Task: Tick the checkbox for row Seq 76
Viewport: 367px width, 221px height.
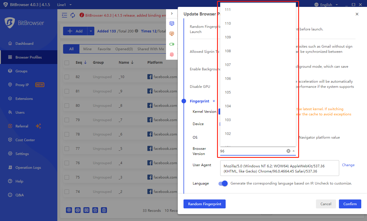Action: pos(67,163)
